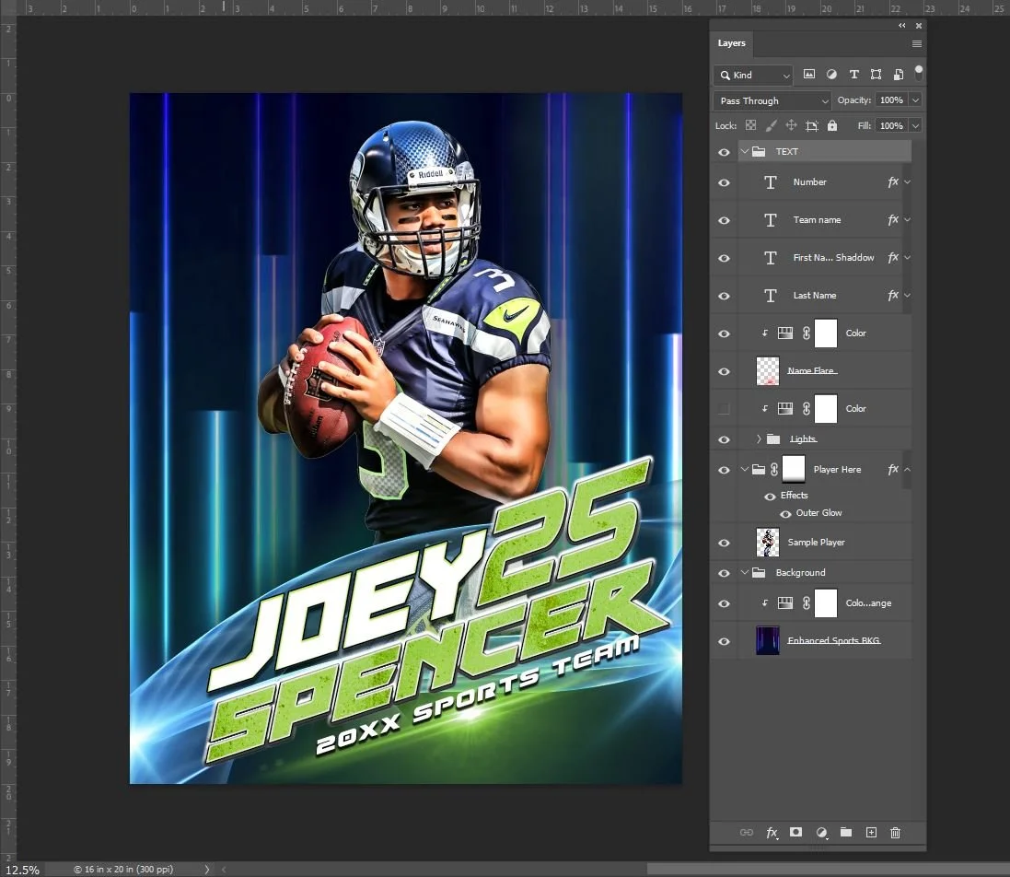
Task: Filter for shape layers icon
Action: 876,75
